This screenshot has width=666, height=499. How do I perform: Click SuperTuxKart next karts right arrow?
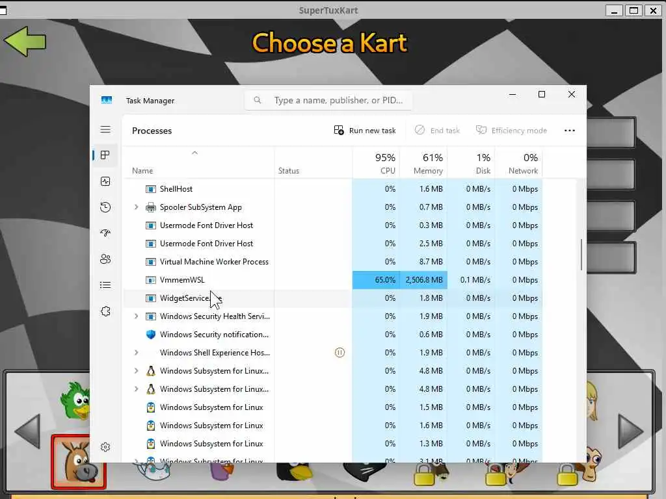coord(631,431)
